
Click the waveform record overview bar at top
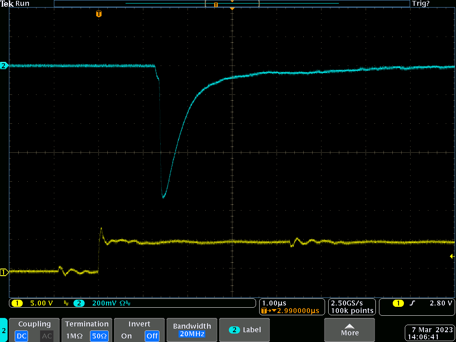[x=232, y=4]
